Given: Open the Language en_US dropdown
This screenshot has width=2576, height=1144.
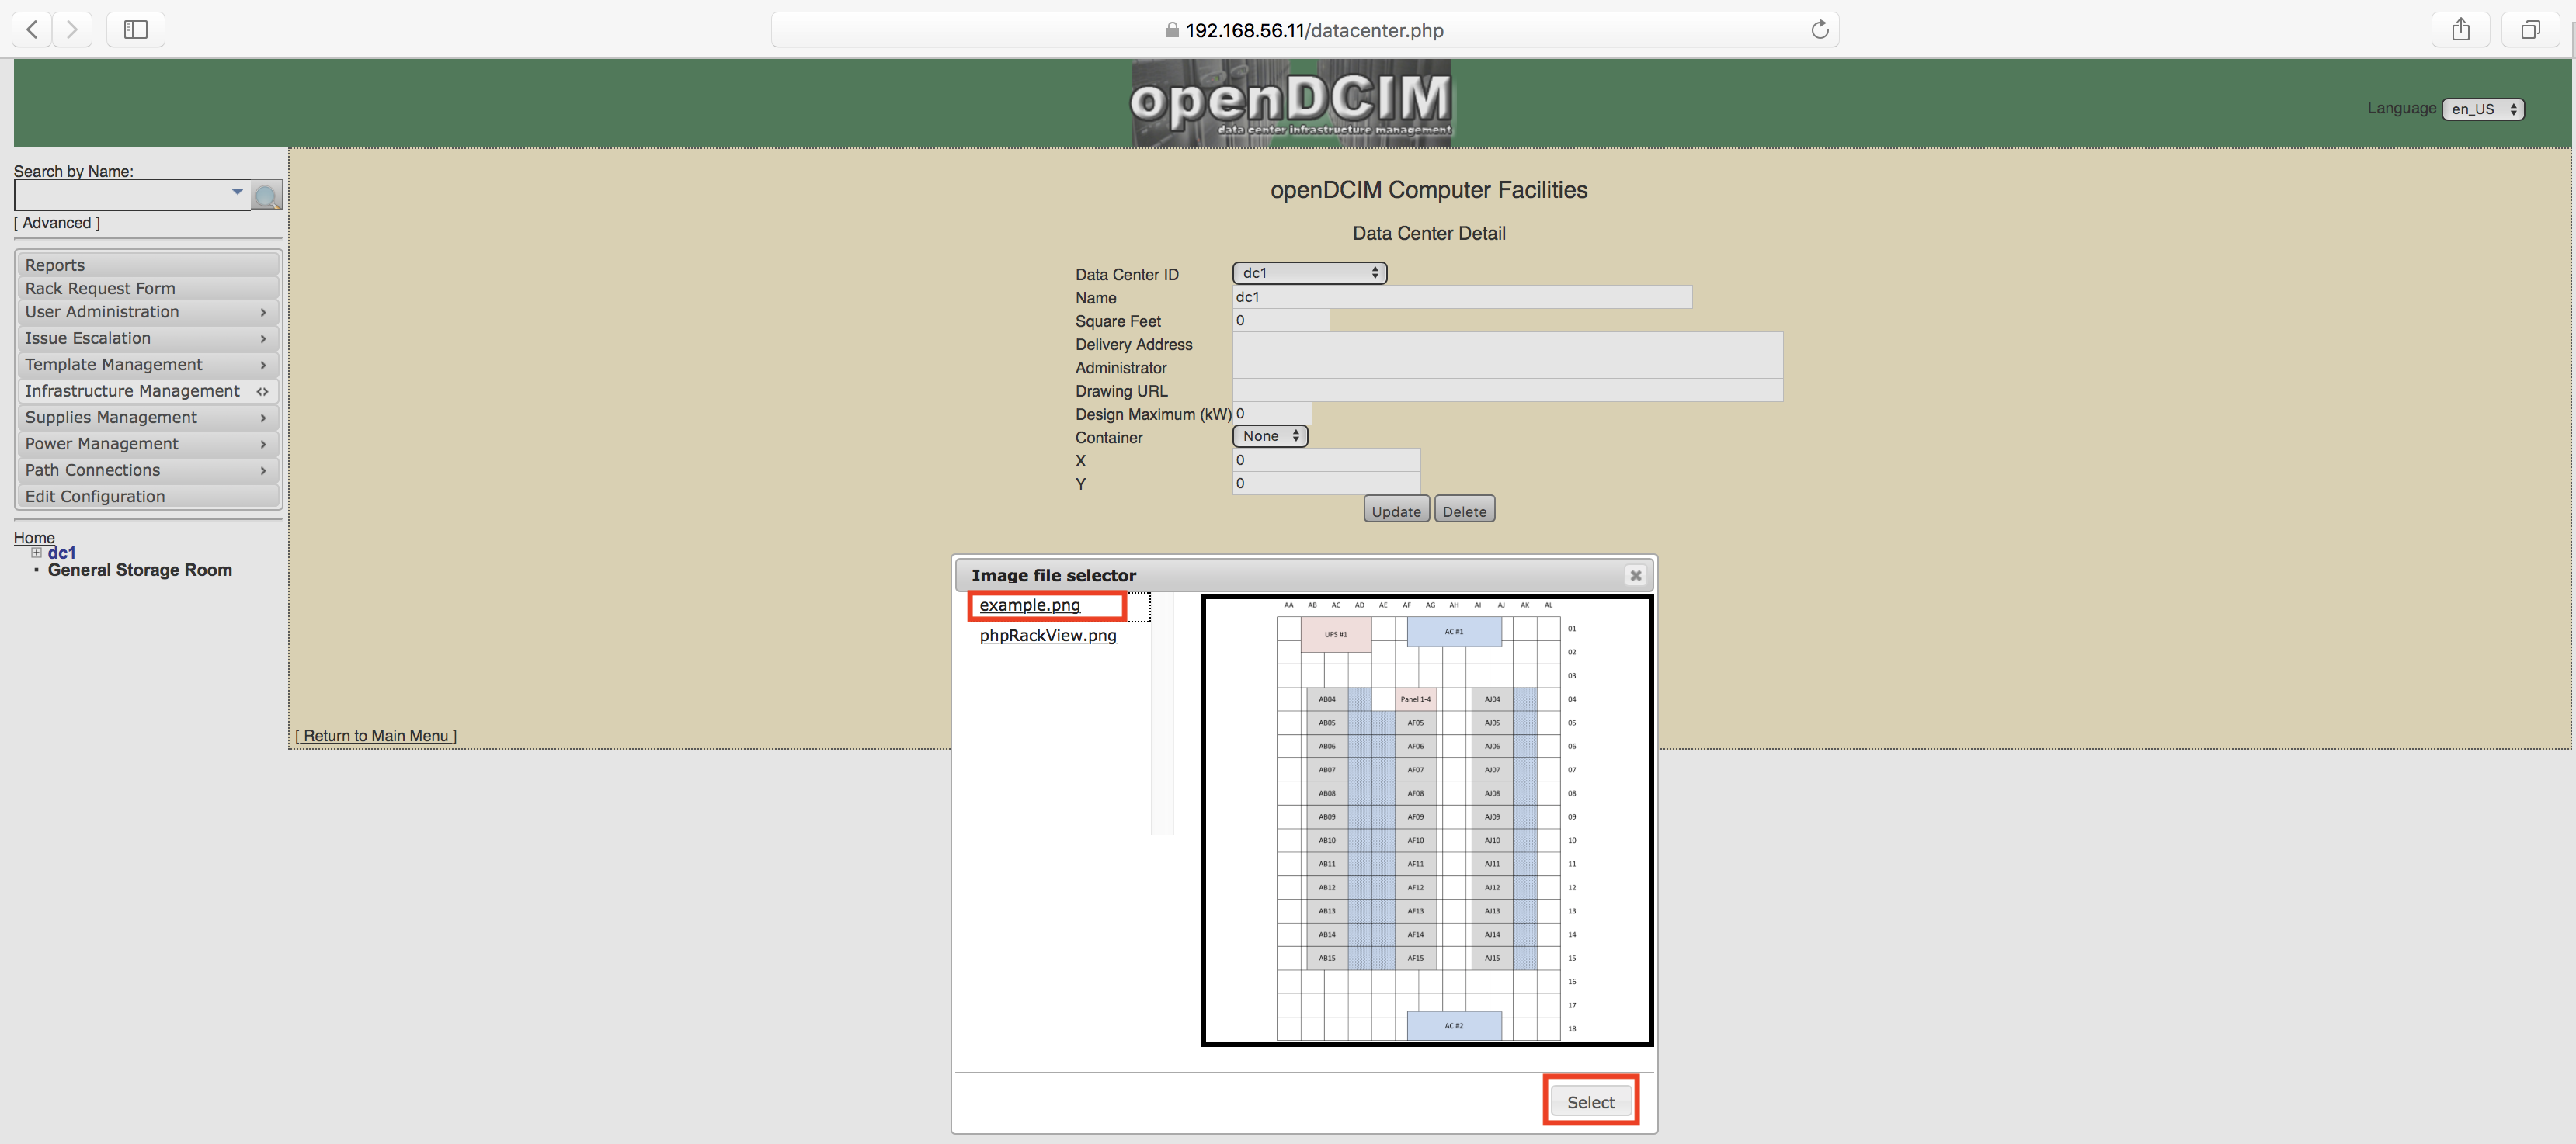Looking at the screenshot, I should (2483, 109).
